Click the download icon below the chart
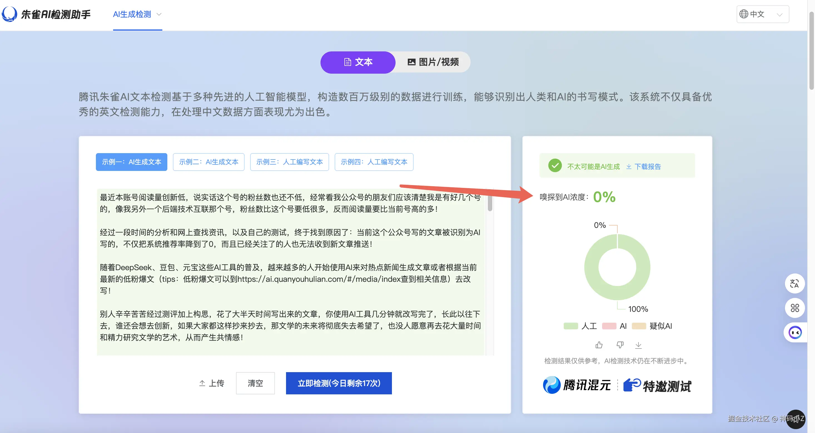This screenshot has width=815, height=433. click(x=638, y=345)
